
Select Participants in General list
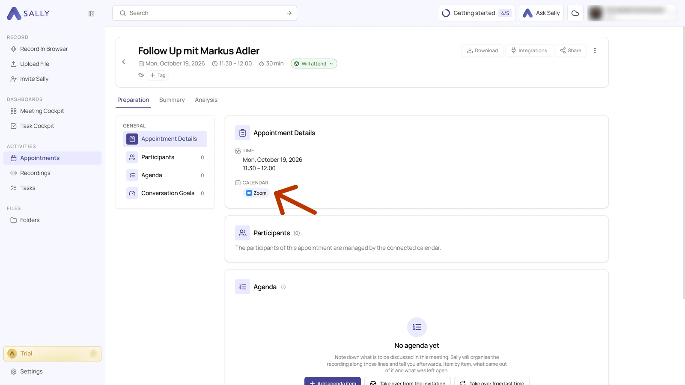(165, 157)
